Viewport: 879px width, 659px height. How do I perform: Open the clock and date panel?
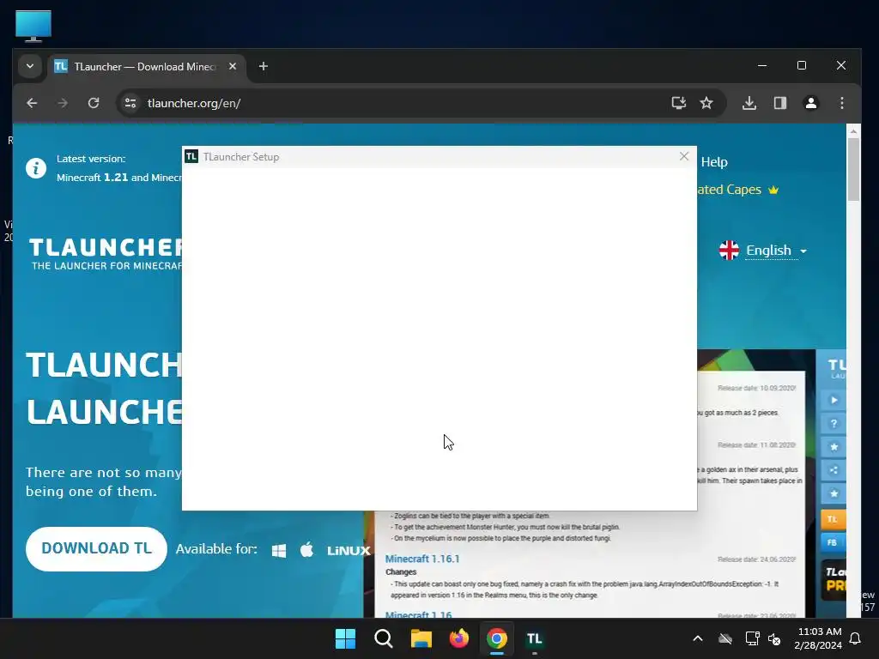pyautogui.click(x=817, y=638)
